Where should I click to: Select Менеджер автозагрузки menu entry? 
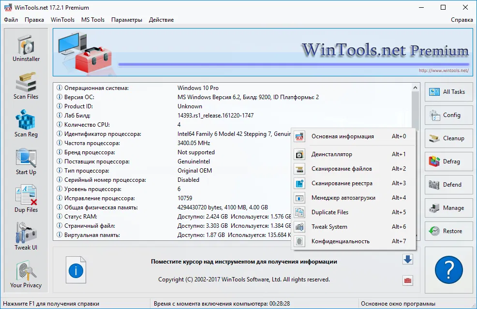(353, 198)
